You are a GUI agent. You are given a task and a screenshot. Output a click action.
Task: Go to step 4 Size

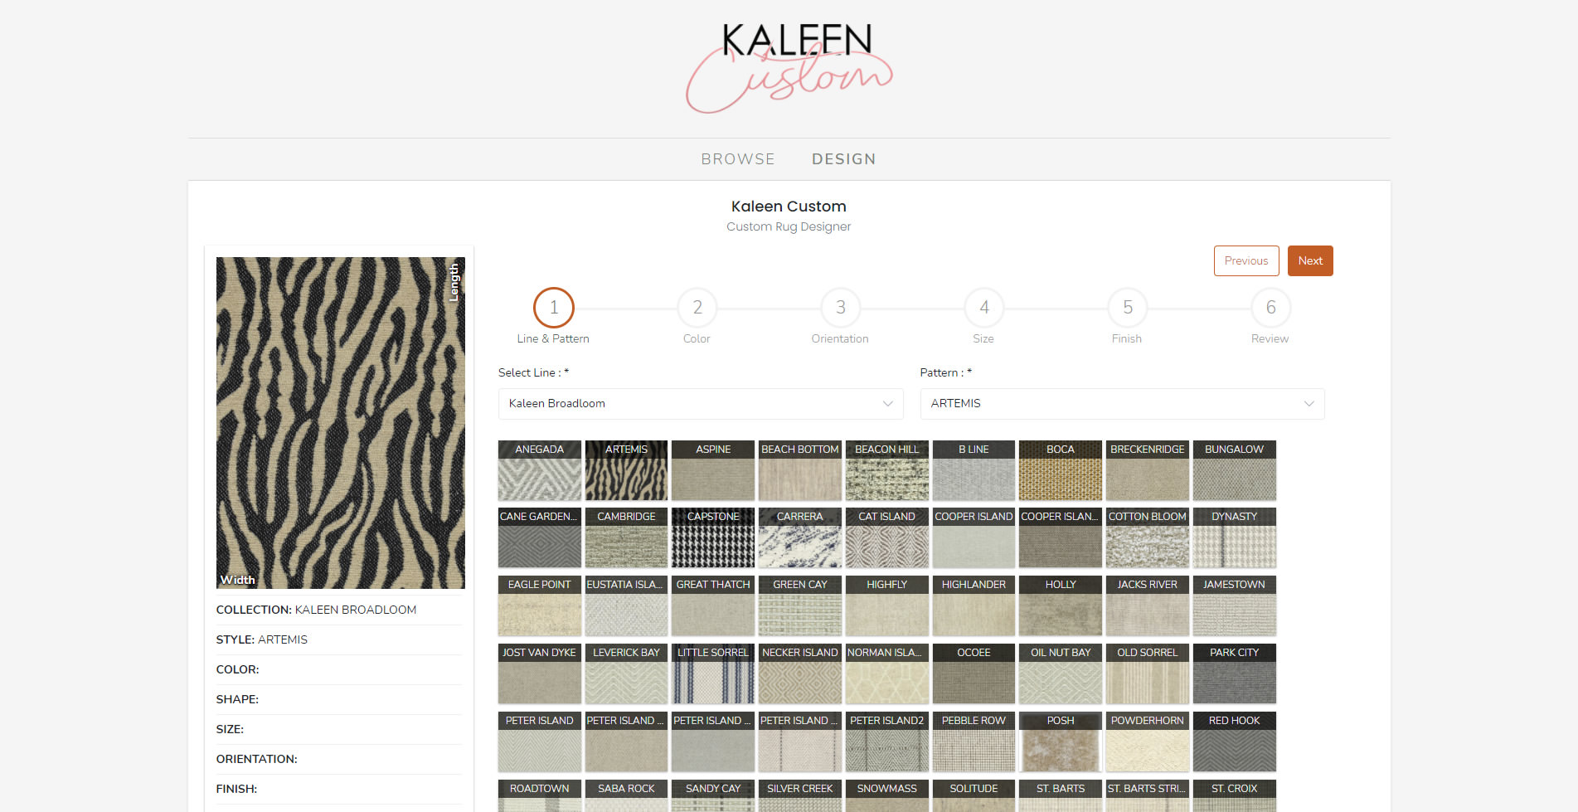(x=984, y=308)
